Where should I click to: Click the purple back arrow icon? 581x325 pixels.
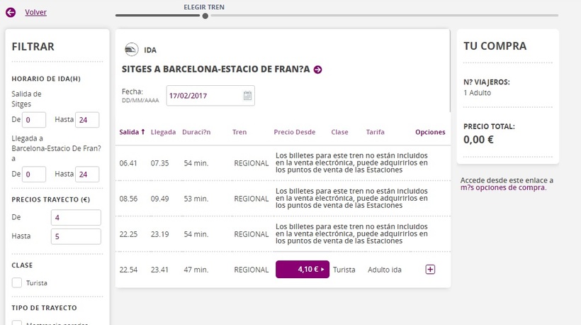coord(11,12)
